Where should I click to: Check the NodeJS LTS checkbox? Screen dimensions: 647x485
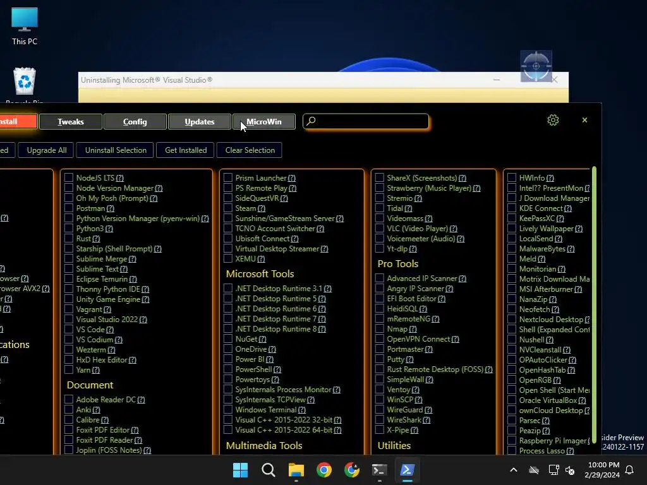click(69, 177)
